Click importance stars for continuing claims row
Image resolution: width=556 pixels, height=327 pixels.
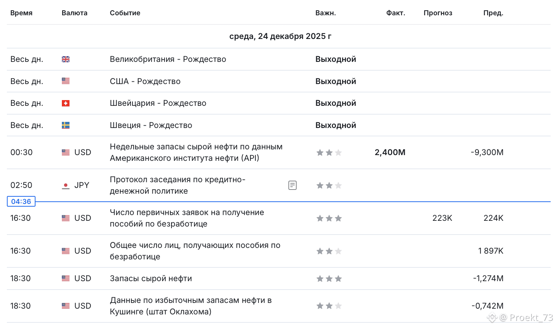click(x=329, y=251)
